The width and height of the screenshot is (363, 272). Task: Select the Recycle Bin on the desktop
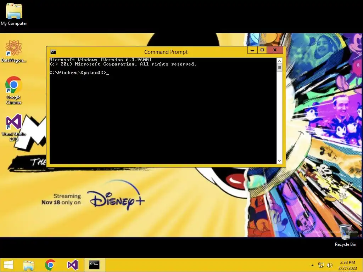pyautogui.click(x=345, y=235)
